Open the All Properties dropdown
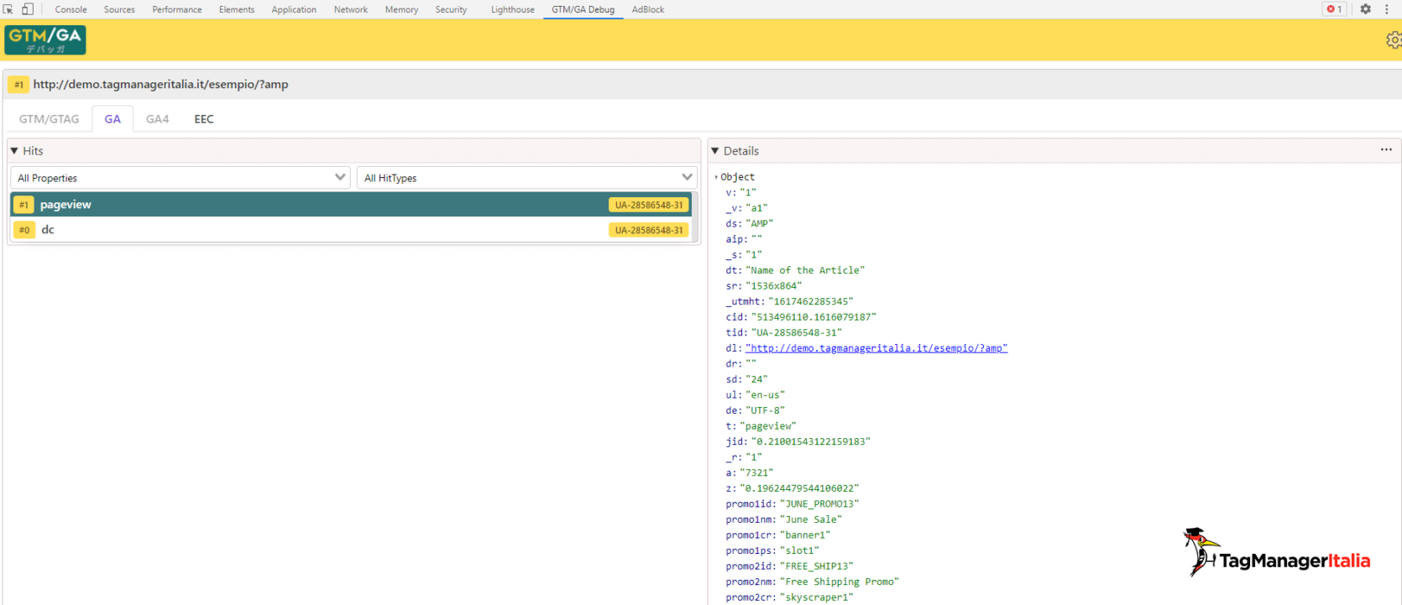1402x605 pixels. (180, 178)
